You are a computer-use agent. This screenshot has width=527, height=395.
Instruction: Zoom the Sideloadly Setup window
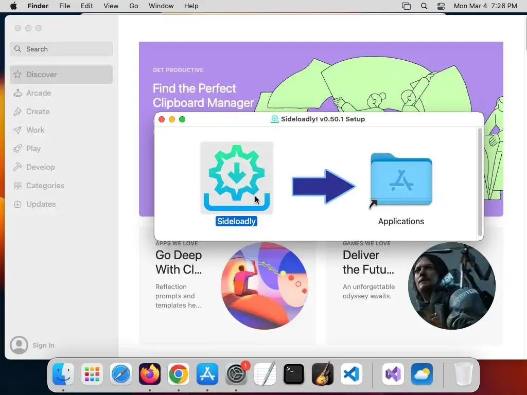[x=182, y=119]
